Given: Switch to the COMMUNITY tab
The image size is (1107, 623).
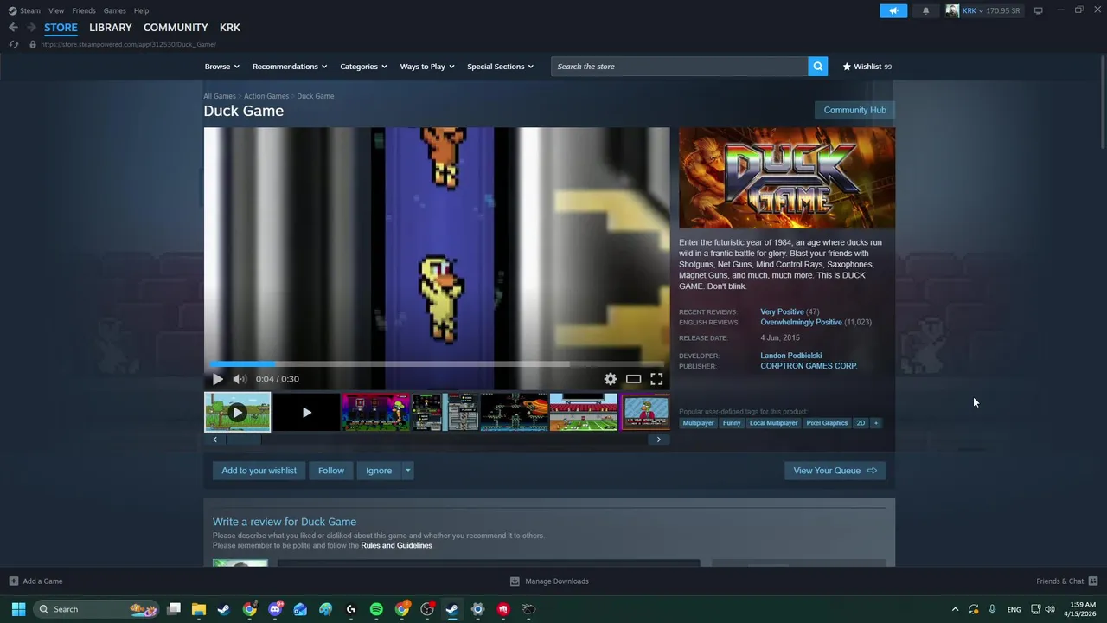Looking at the screenshot, I should (x=176, y=28).
